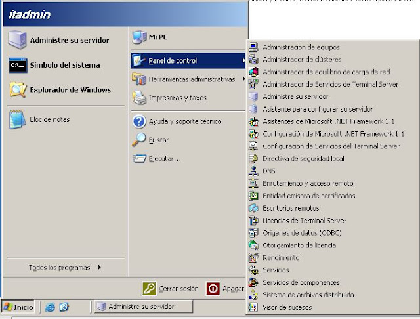Viewport: 420px width, 319px height.
Task: Click Cerrar sesión button
Action: tap(171, 289)
